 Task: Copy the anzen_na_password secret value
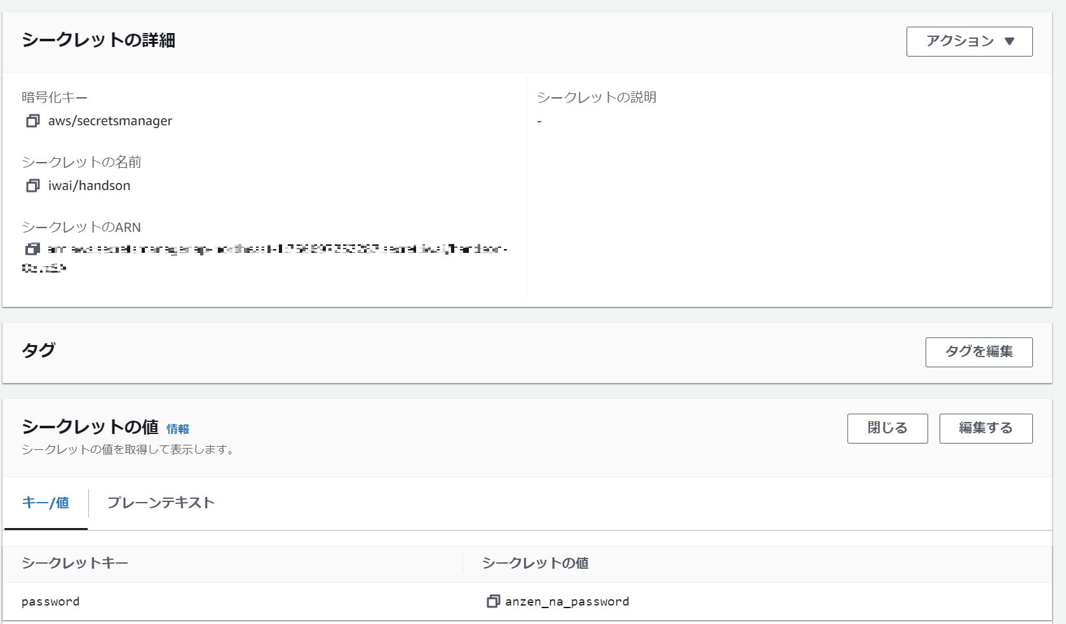tap(493, 602)
